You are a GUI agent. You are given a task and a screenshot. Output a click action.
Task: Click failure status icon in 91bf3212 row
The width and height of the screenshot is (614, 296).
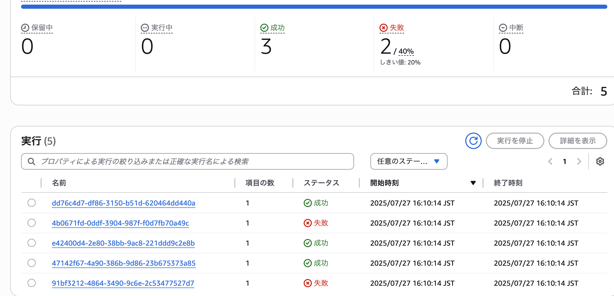[308, 283]
